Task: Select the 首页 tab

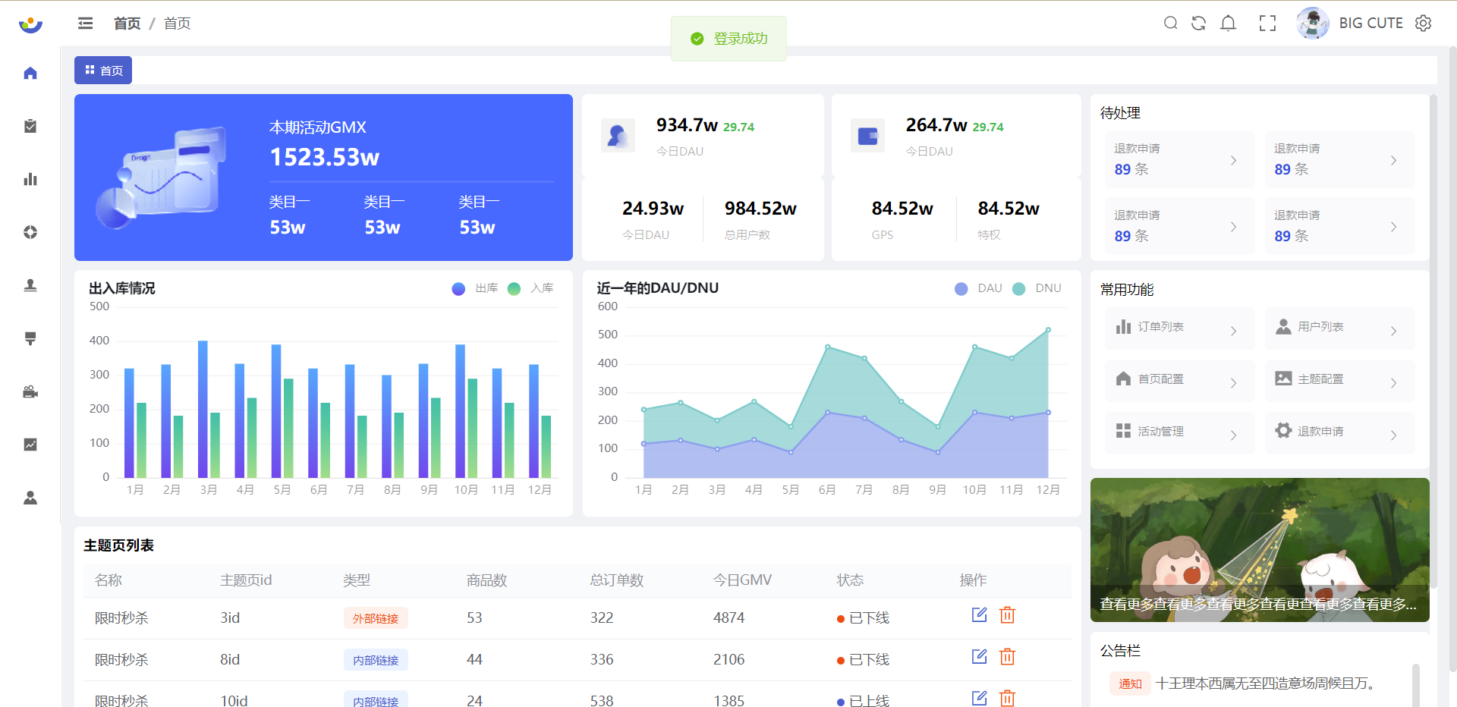Action: (103, 71)
